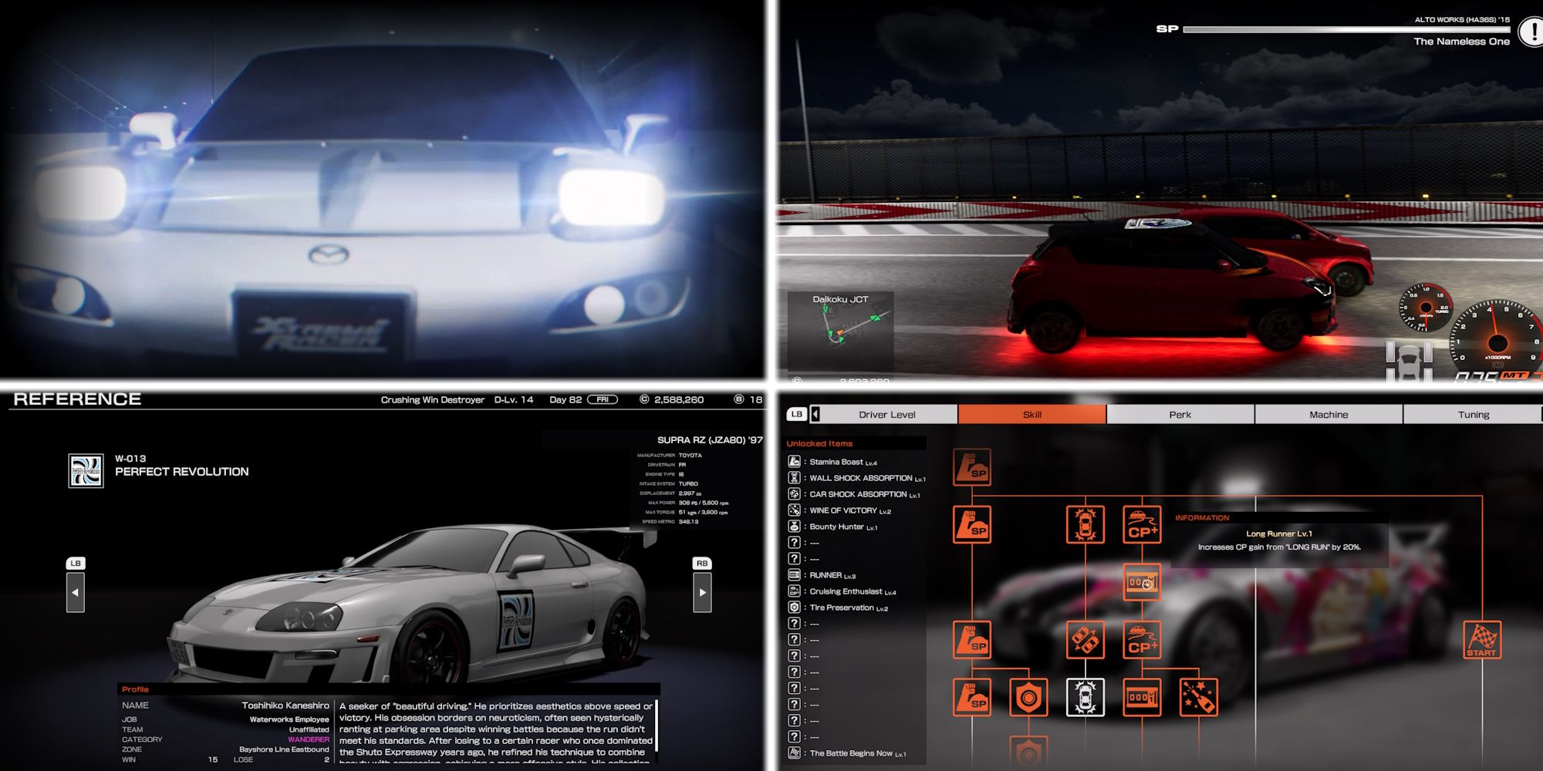The width and height of the screenshot is (1543, 771).
Task: Click the topmost SP stamina skill node
Action: pos(972,467)
